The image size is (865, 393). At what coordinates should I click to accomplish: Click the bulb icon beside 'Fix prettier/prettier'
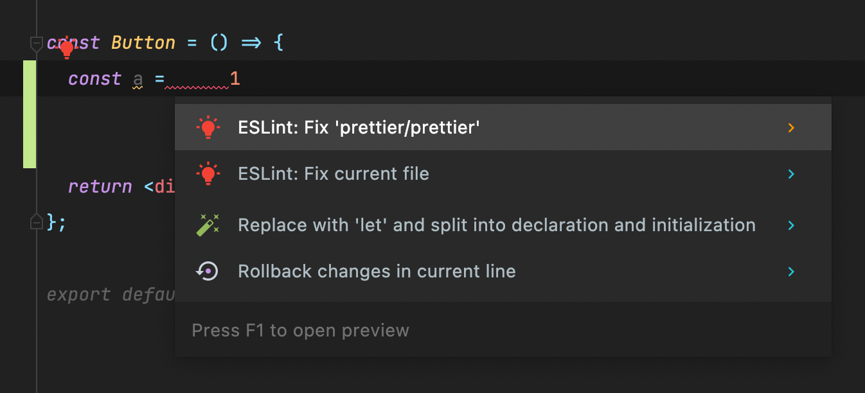point(208,128)
